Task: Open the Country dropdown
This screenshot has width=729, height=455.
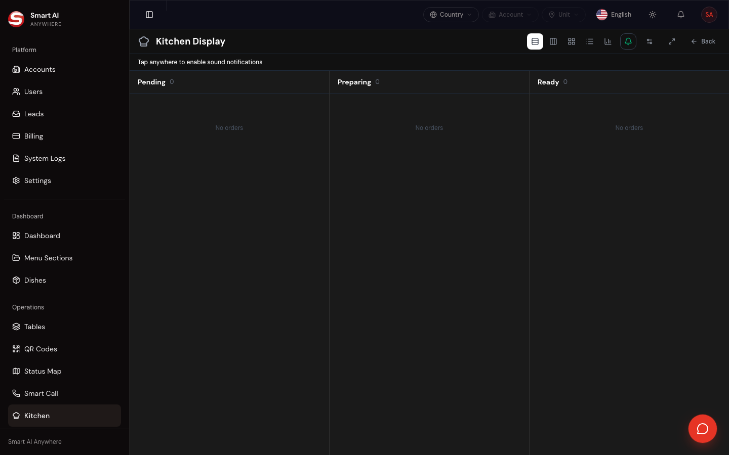Action: (451, 15)
